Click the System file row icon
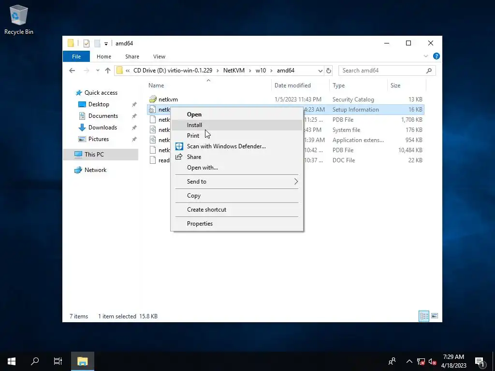Viewport: 495px width, 371px height. point(152,129)
